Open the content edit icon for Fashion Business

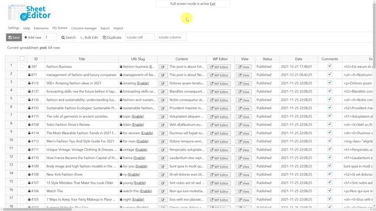click(163, 67)
